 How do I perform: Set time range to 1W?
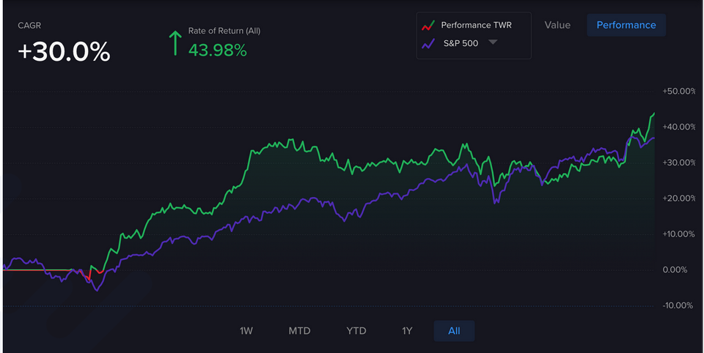click(246, 331)
